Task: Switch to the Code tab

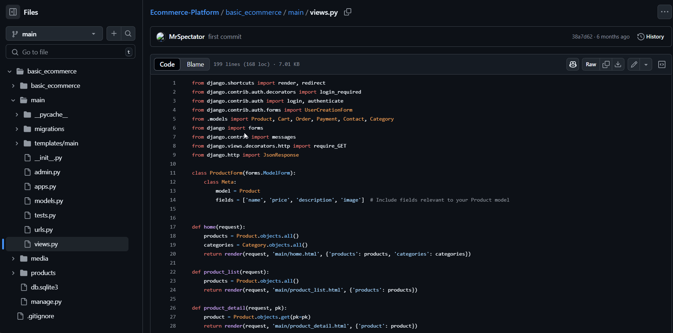Action: point(167,64)
